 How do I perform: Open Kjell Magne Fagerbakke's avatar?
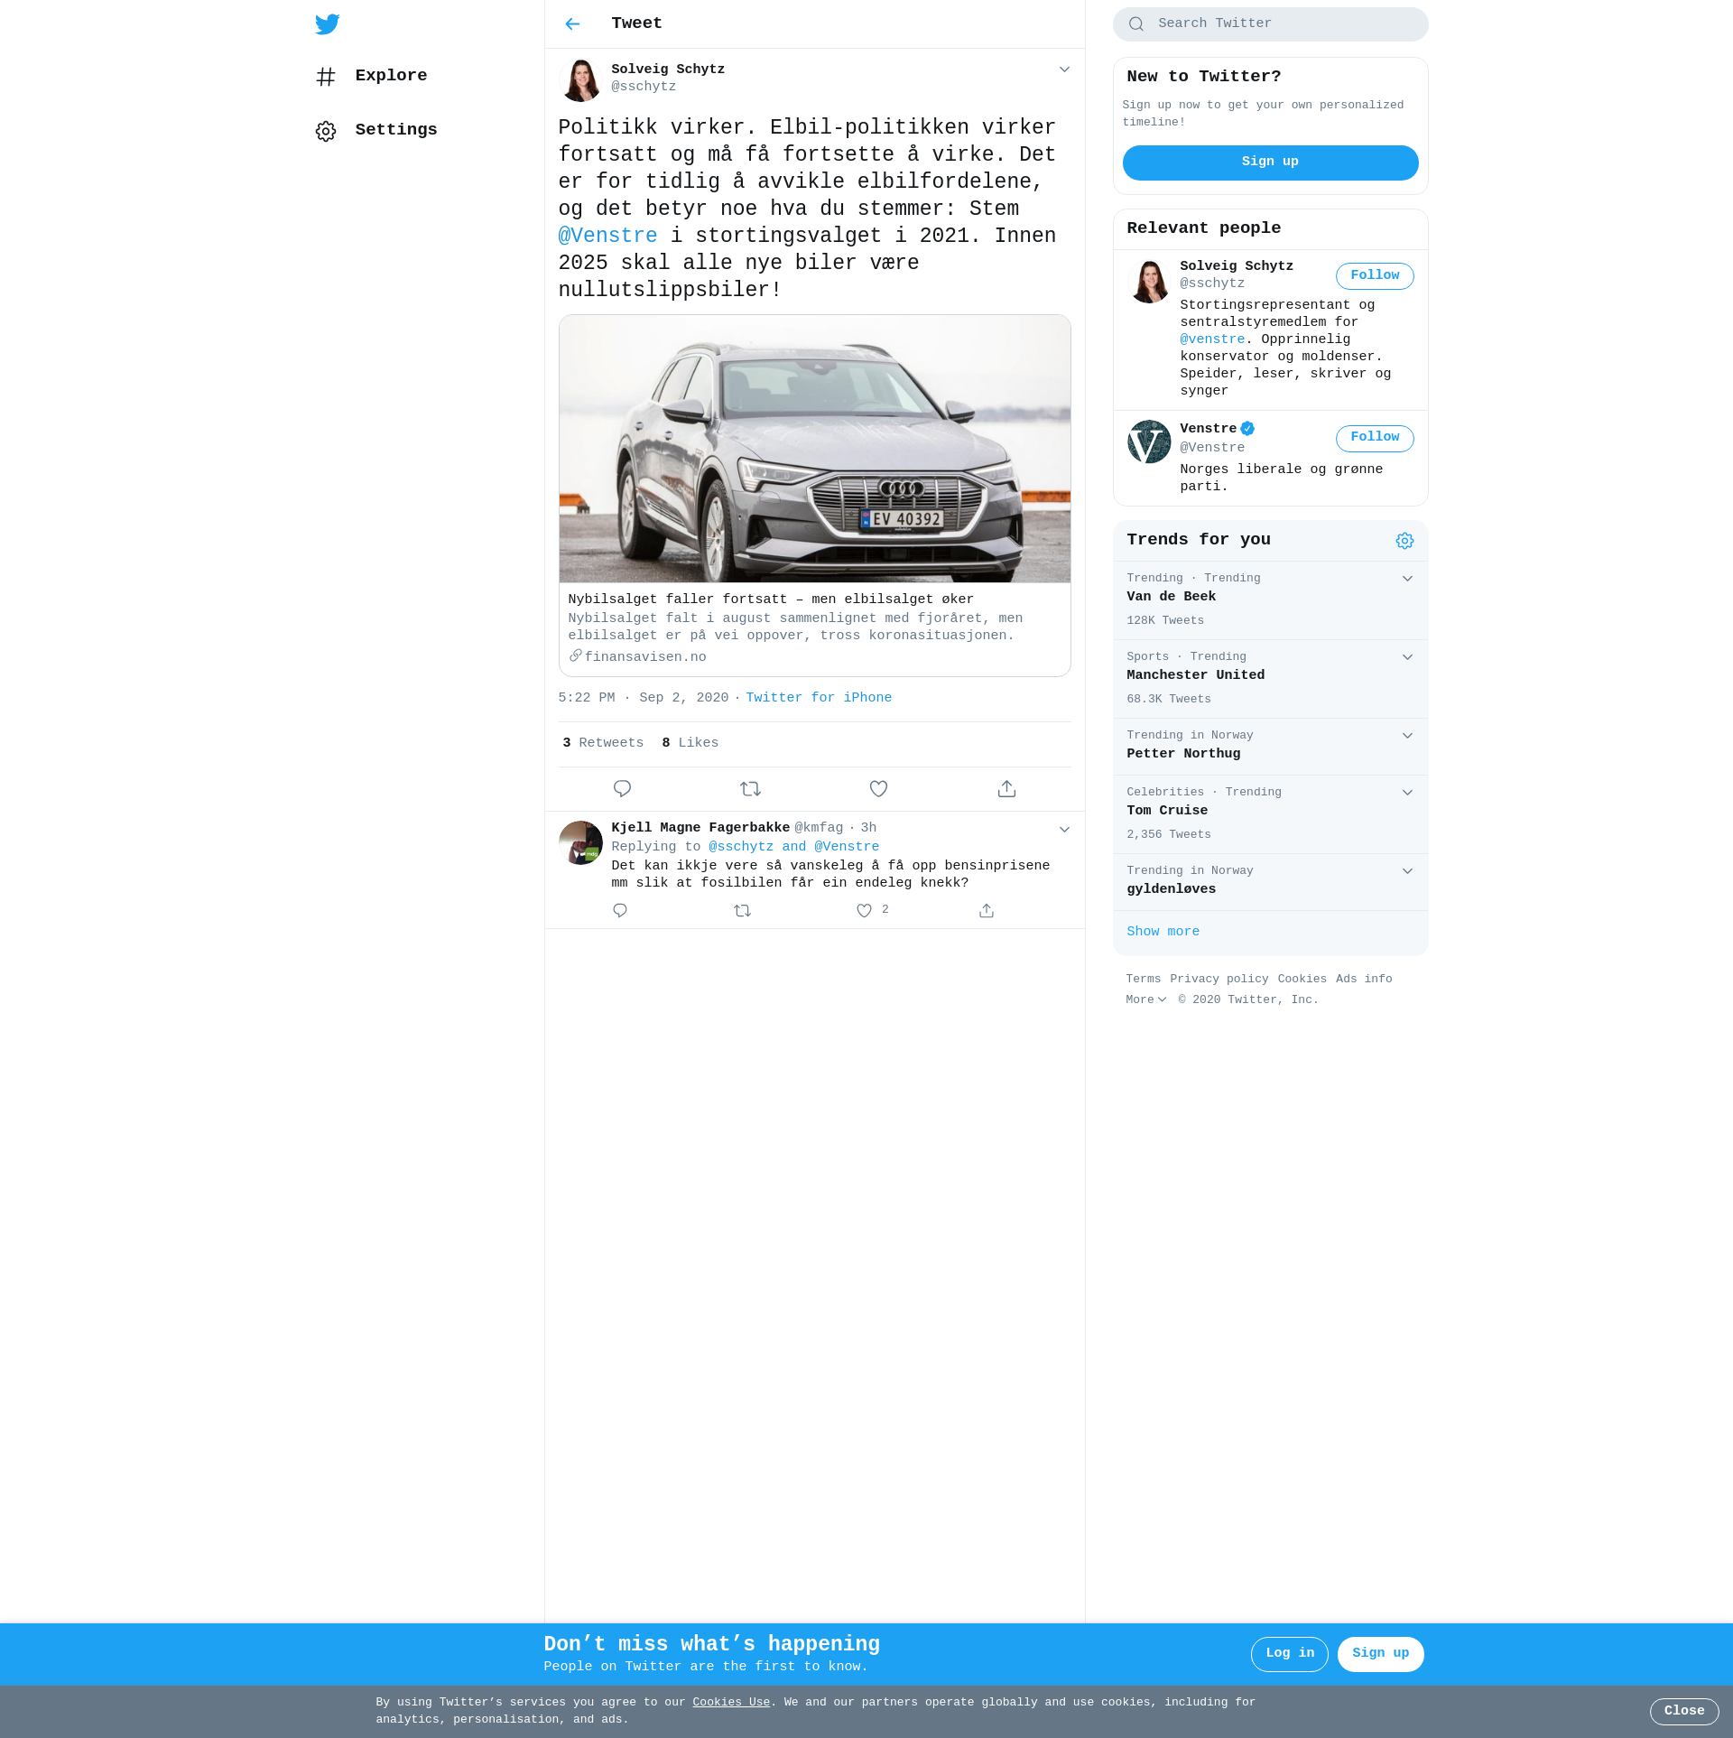pyautogui.click(x=580, y=842)
